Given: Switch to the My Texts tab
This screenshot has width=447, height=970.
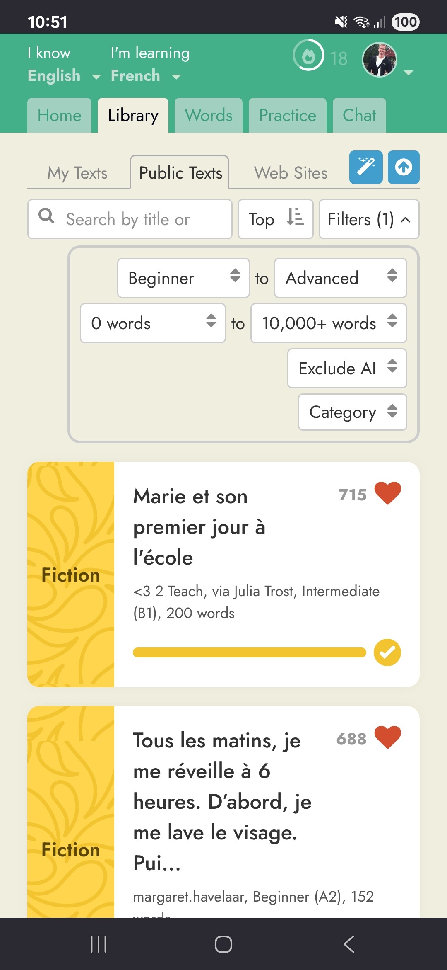Looking at the screenshot, I should [x=78, y=173].
